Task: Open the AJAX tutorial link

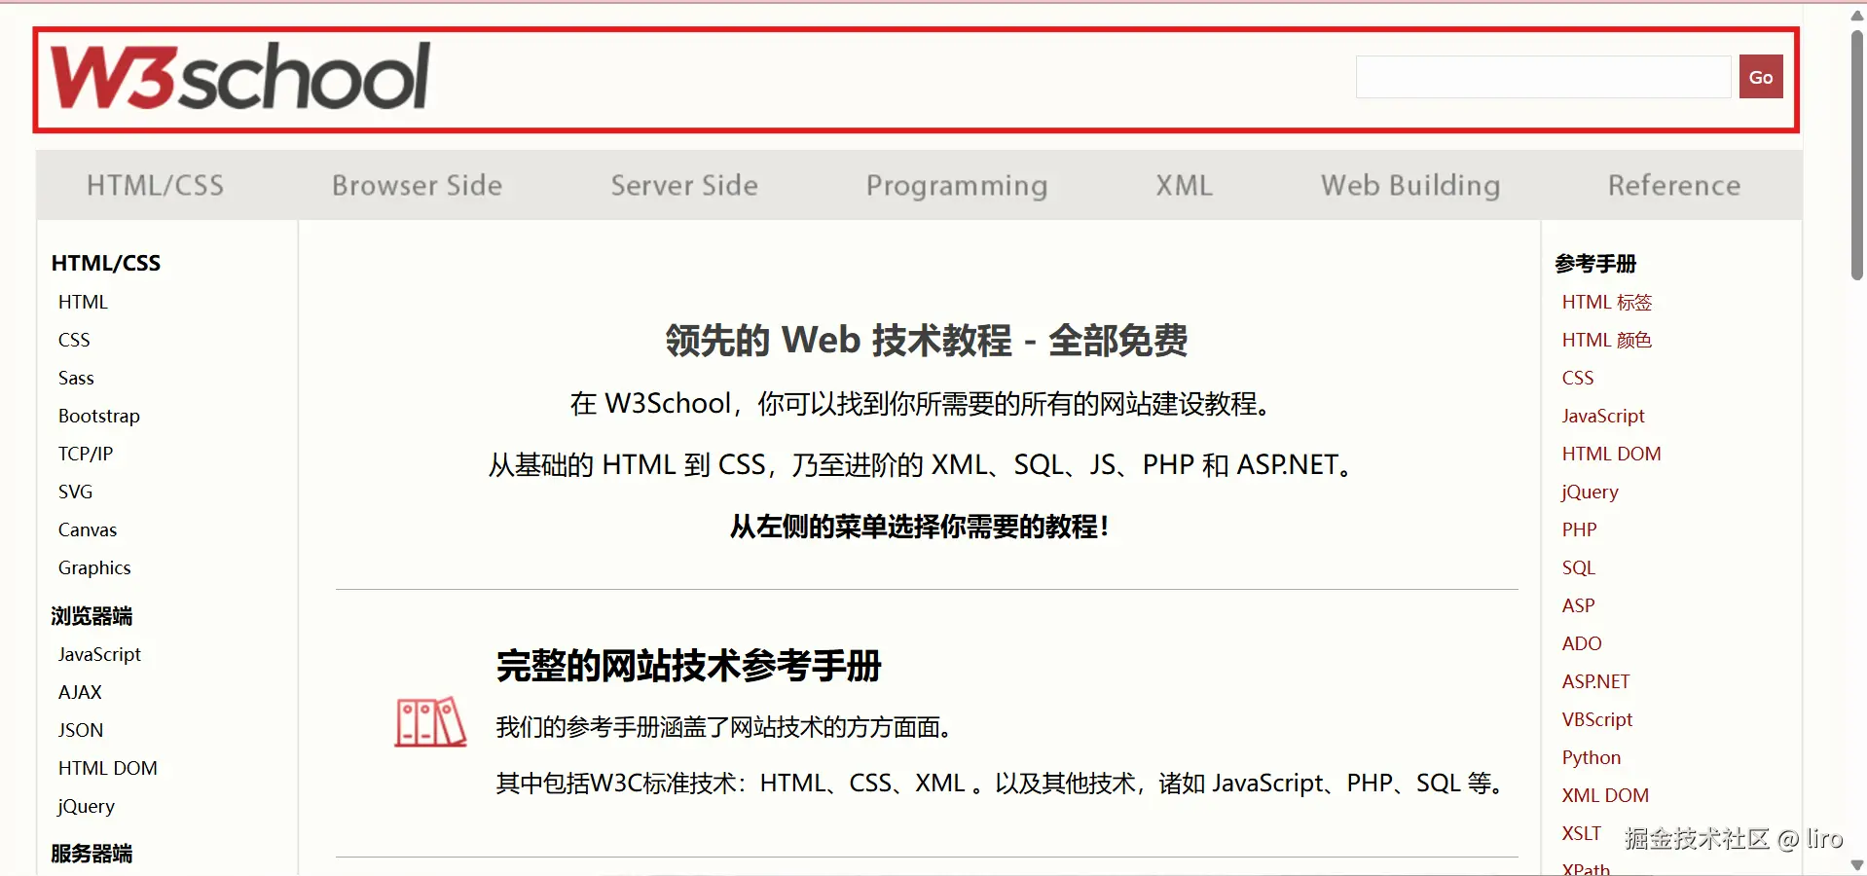Action: (x=80, y=692)
